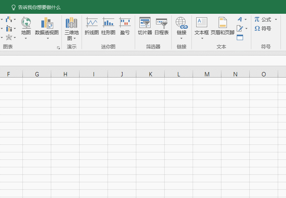Image resolution: width=286 pixels, height=198 pixels.
Task: Expand the 链接 link dropdown arrow
Action: tap(182, 39)
